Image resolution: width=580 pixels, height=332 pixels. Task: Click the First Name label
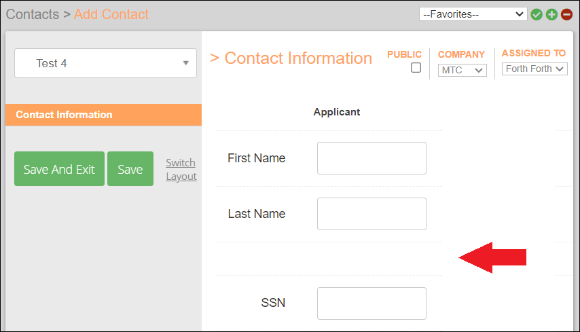coord(256,158)
